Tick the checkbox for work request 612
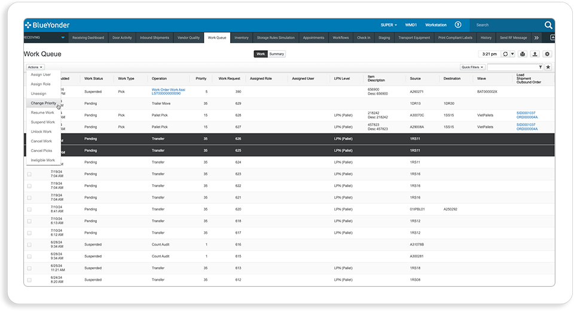The height and width of the screenshot is (322, 574). click(x=29, y=280)
